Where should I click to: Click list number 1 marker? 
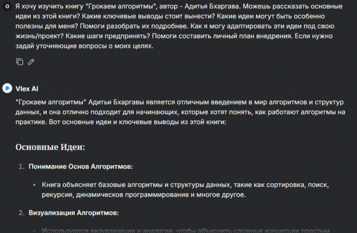pos(22,167)
